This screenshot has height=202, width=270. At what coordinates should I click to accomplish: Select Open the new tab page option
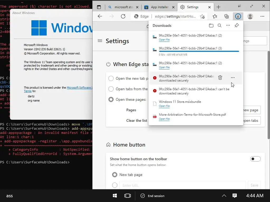[111, 78]
